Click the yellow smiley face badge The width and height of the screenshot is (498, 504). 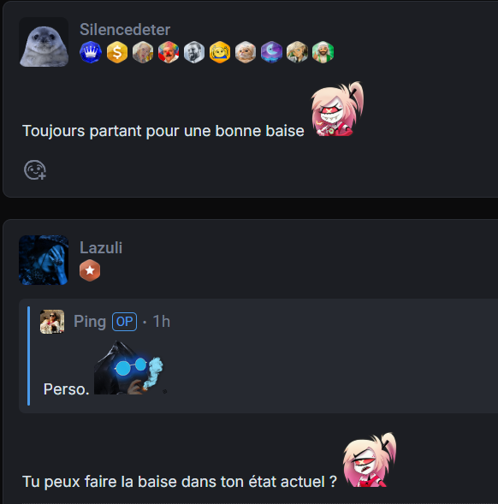tap(220, 52)
